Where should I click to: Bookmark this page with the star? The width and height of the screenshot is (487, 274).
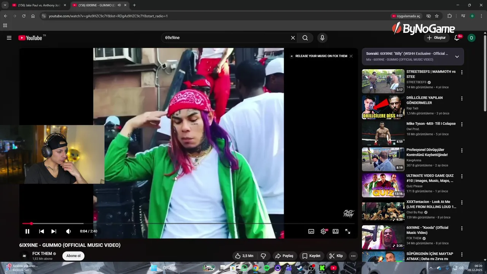[x=437, y=16]
